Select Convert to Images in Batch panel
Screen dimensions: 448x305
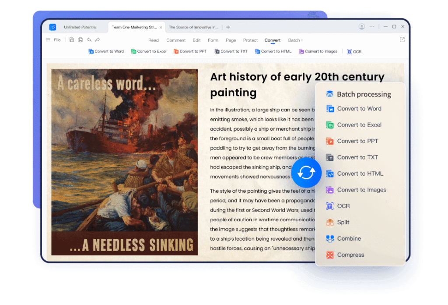pos(356,190)
